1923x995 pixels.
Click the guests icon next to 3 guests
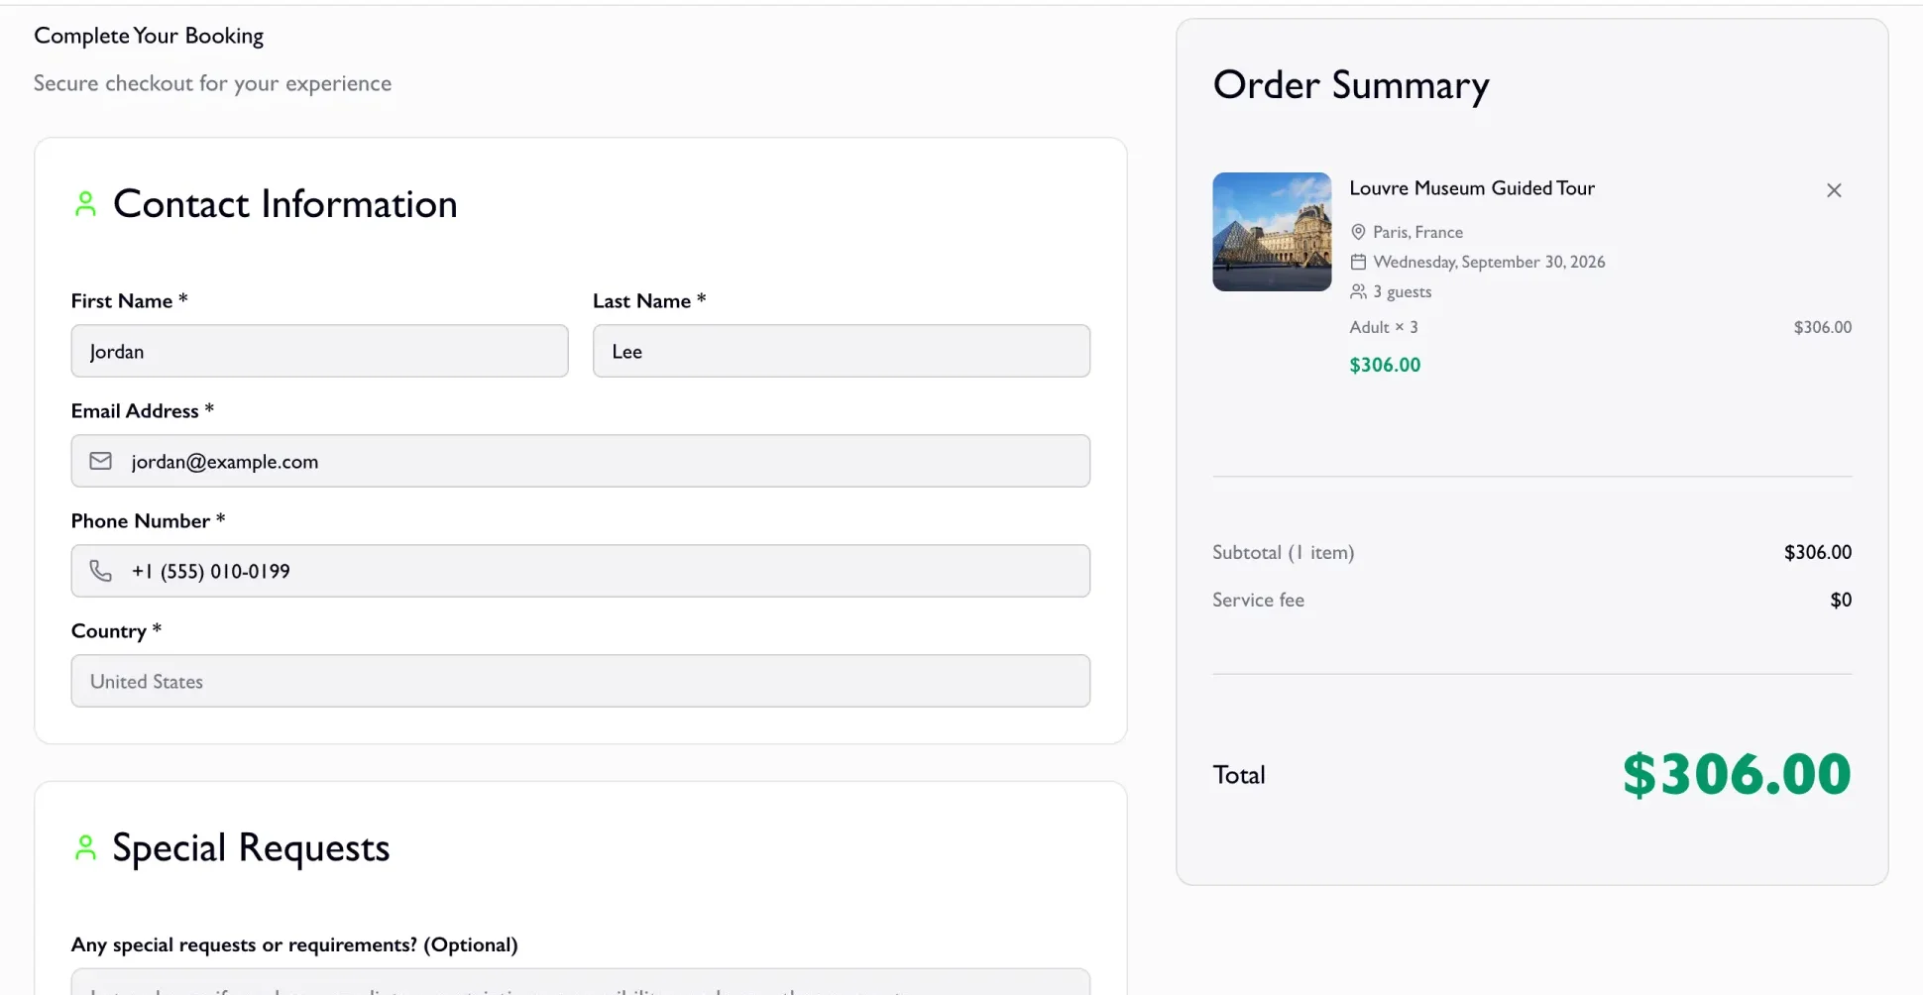coord(1358,291)
